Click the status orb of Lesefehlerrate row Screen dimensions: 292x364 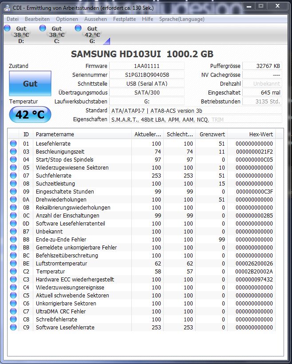13,143
